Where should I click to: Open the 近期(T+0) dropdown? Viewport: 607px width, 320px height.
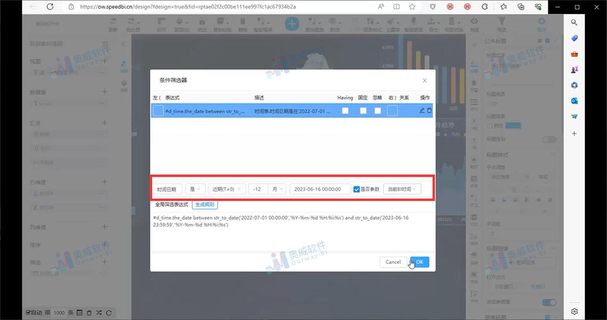click(227, 188)
